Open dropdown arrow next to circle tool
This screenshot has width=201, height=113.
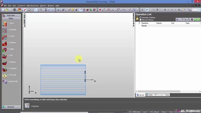(111, 10)
